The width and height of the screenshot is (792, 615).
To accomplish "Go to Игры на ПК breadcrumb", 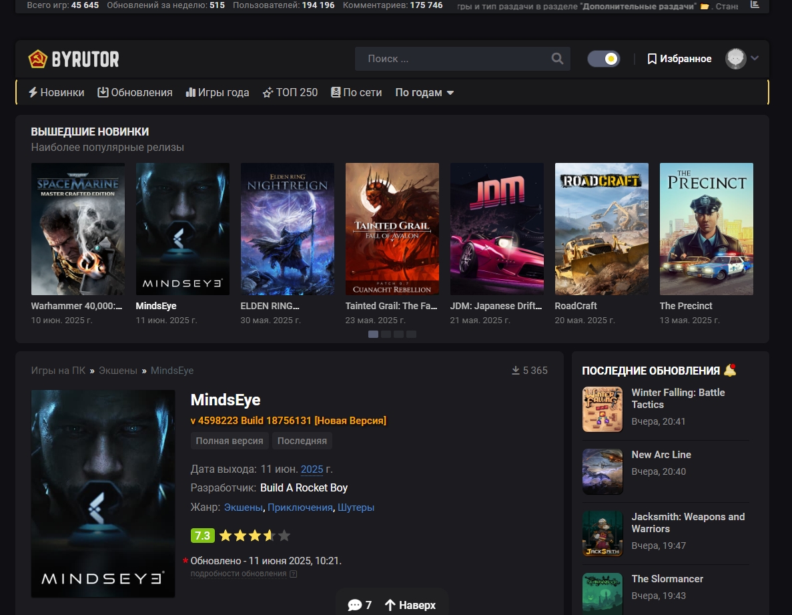I will [x=58, y=371].
